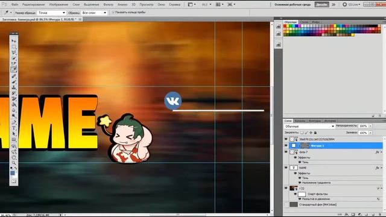Select the Crop tool
386x217 pixels.
(x=14, y=64)
